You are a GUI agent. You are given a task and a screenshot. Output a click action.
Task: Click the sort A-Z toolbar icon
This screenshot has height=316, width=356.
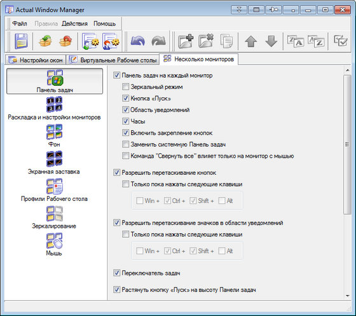click(x=316, y=41)
